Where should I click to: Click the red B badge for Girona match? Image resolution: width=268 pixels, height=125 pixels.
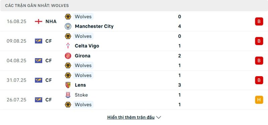259,60
